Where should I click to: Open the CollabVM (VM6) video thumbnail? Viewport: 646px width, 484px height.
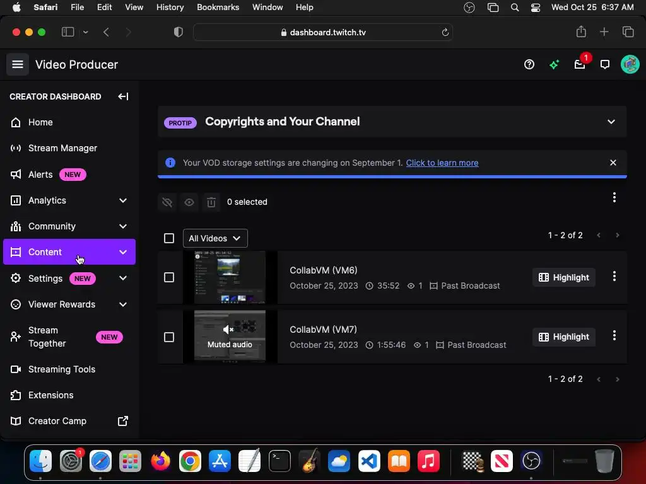[x=230, y=277]
